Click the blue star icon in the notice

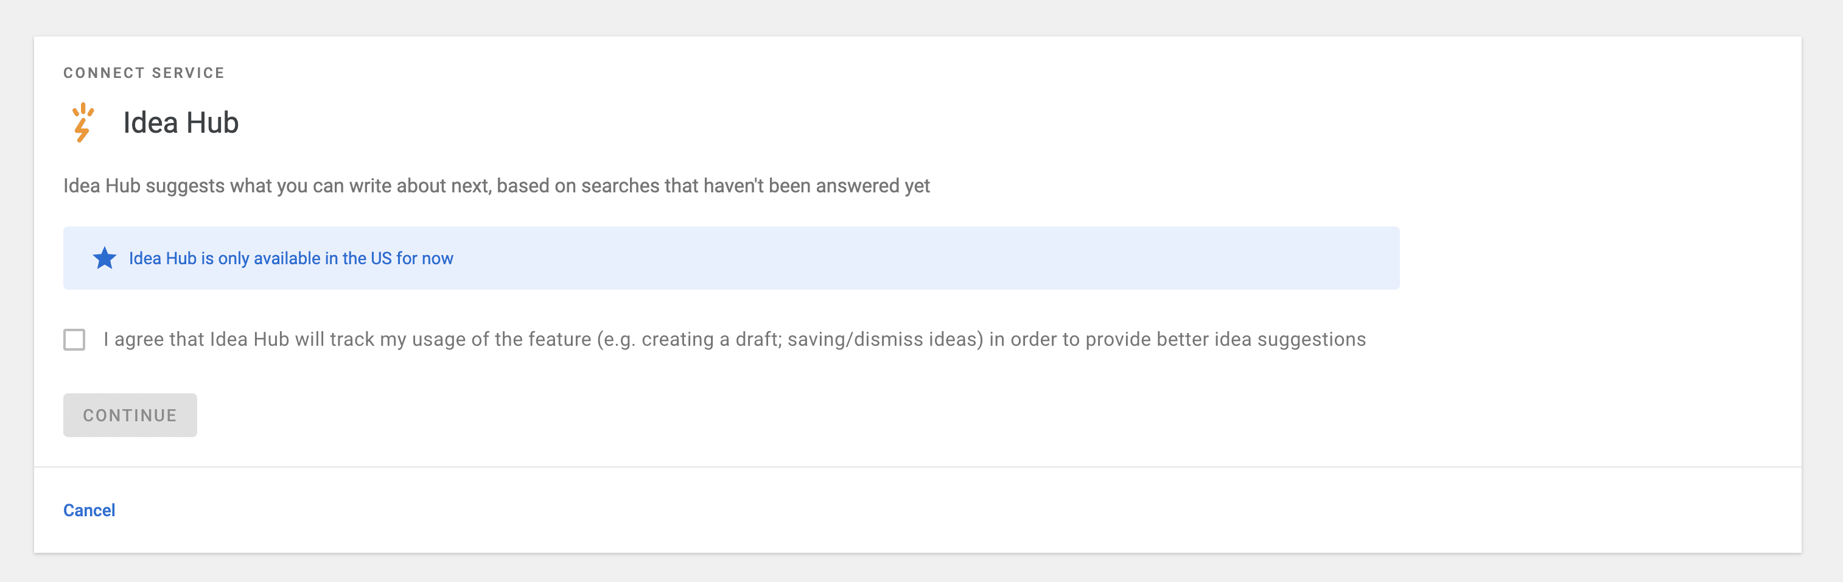tap(105, 258)
